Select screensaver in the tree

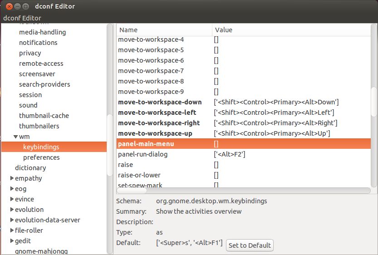(x=37, y=74)
